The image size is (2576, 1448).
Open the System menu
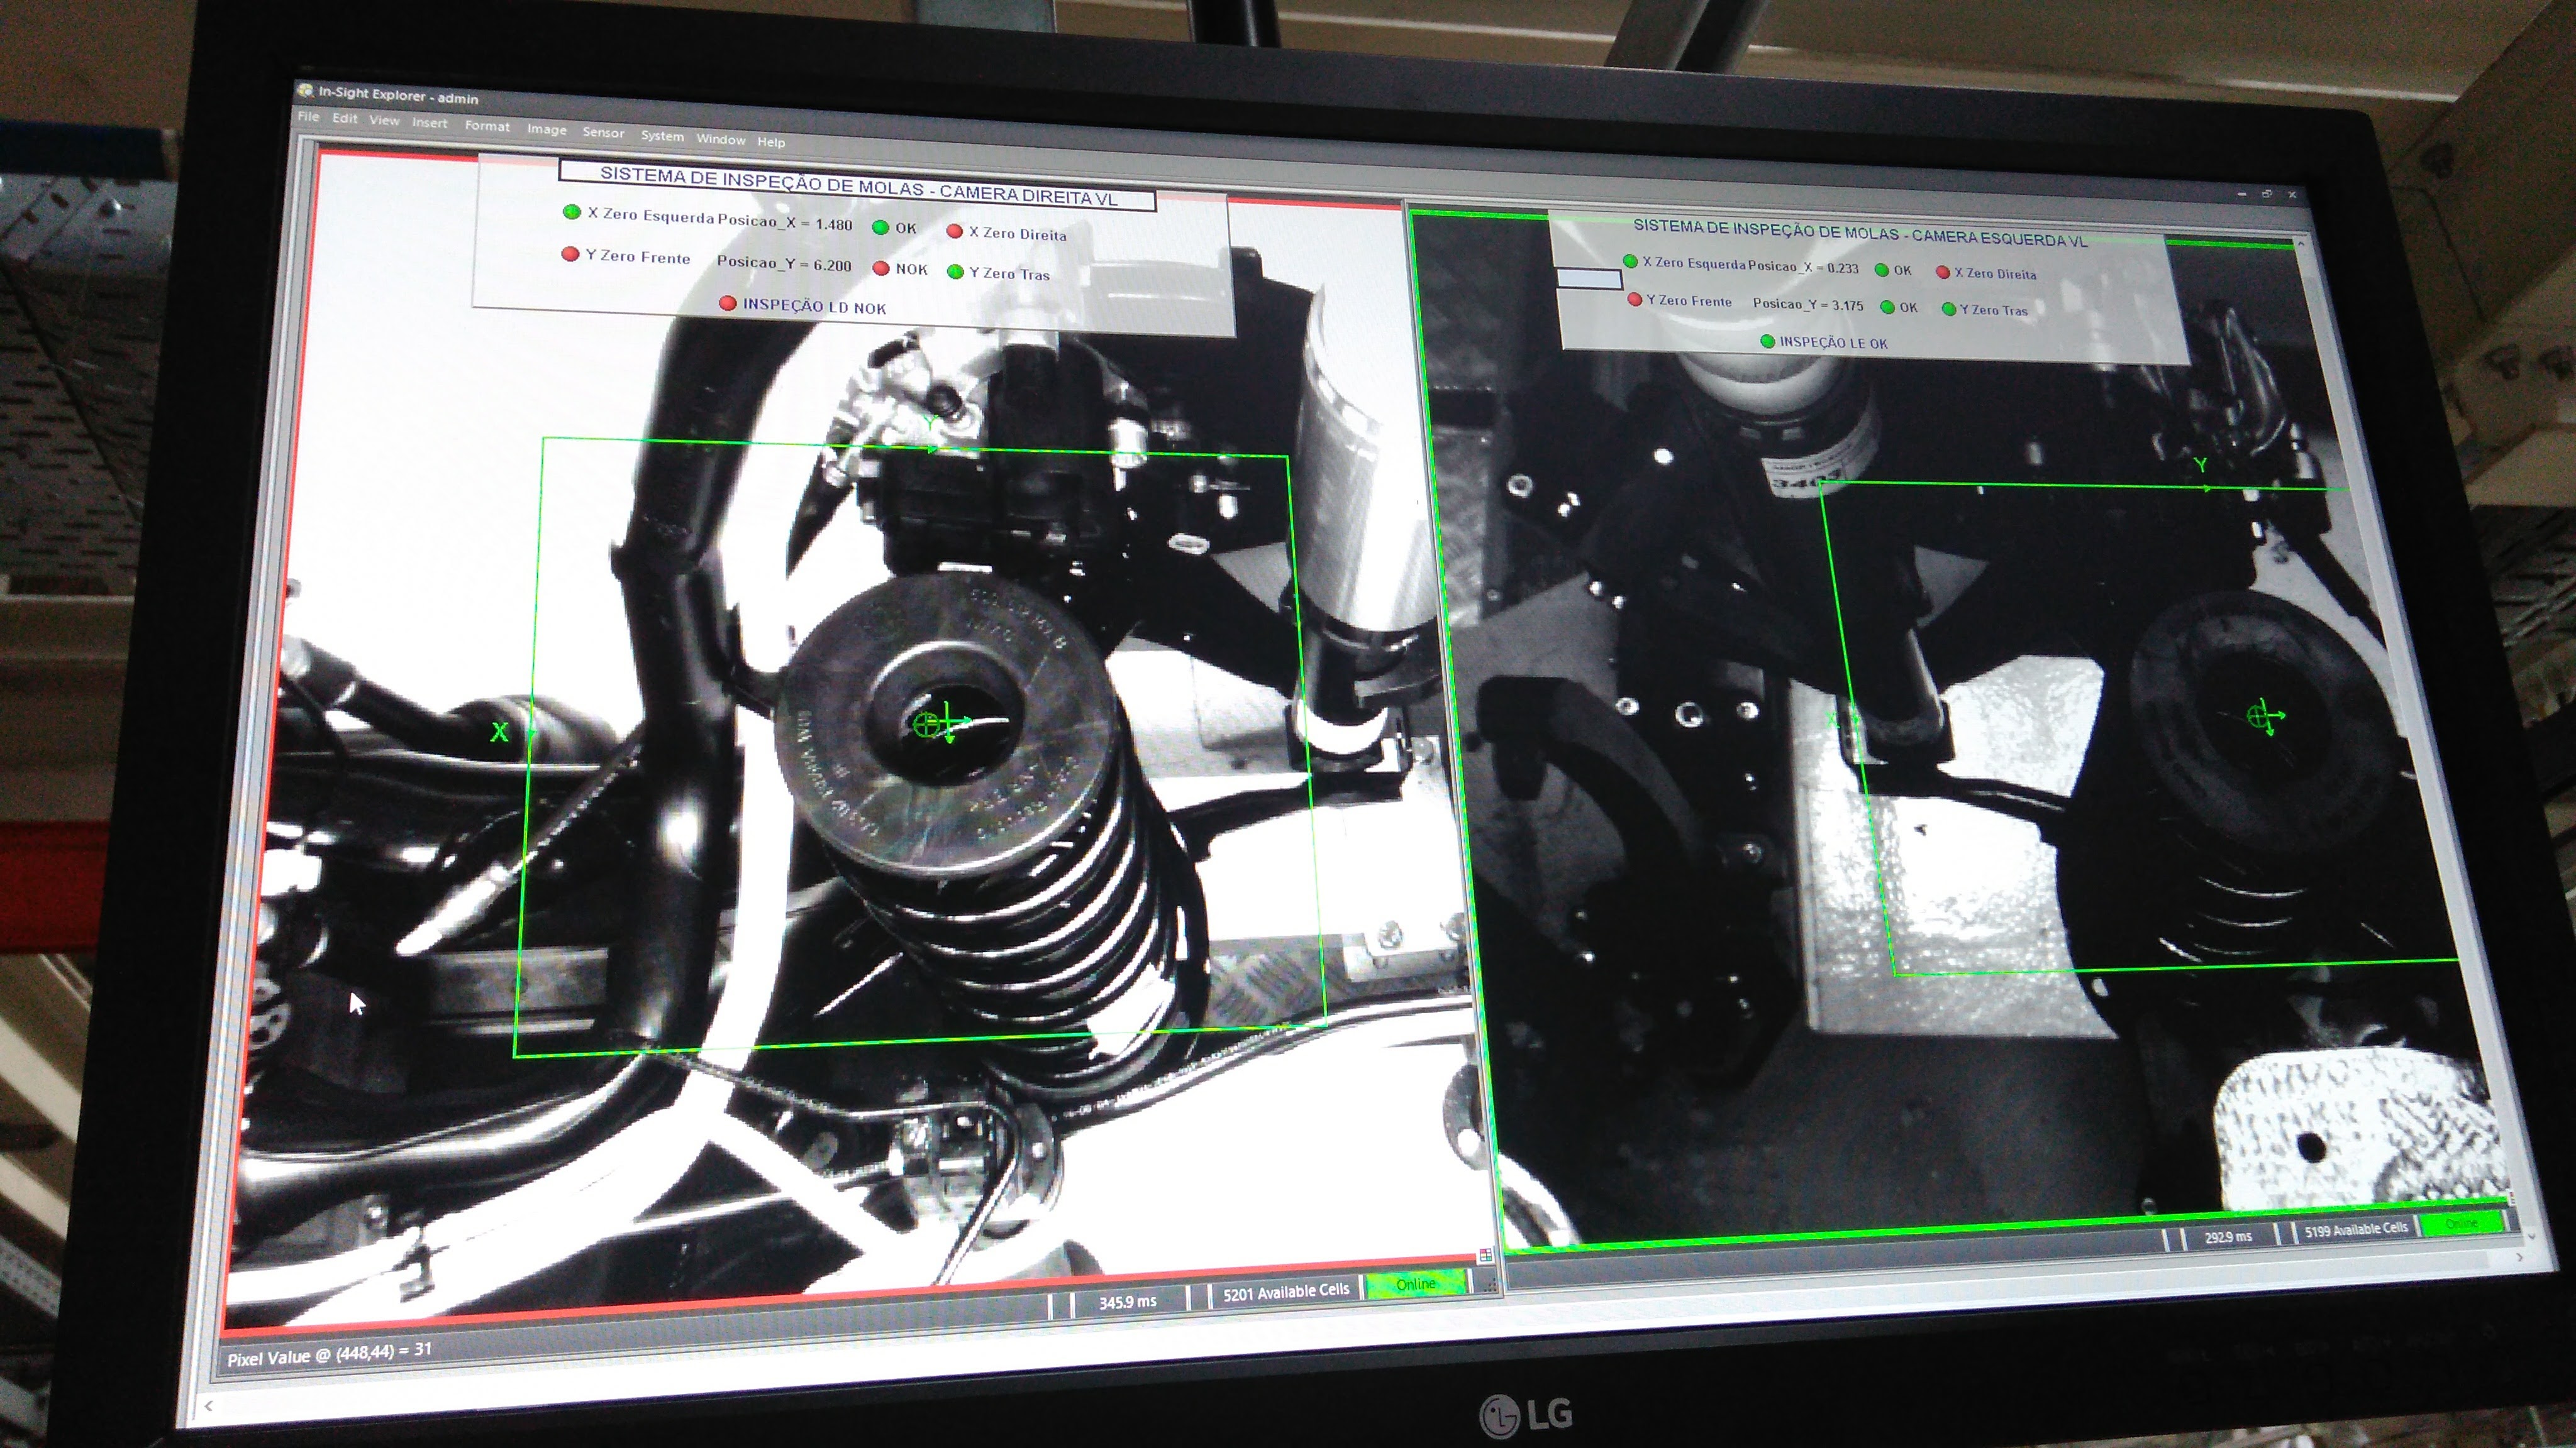coord(662,136)
